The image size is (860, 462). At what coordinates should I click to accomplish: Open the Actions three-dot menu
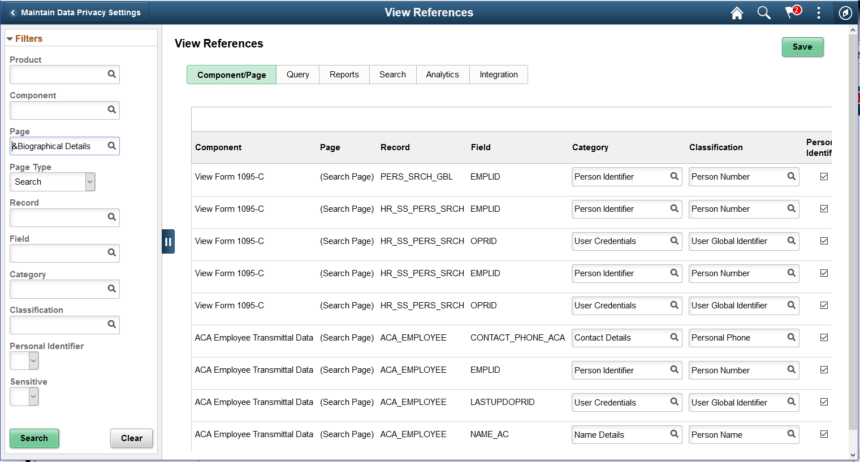(x=818, y=12)
